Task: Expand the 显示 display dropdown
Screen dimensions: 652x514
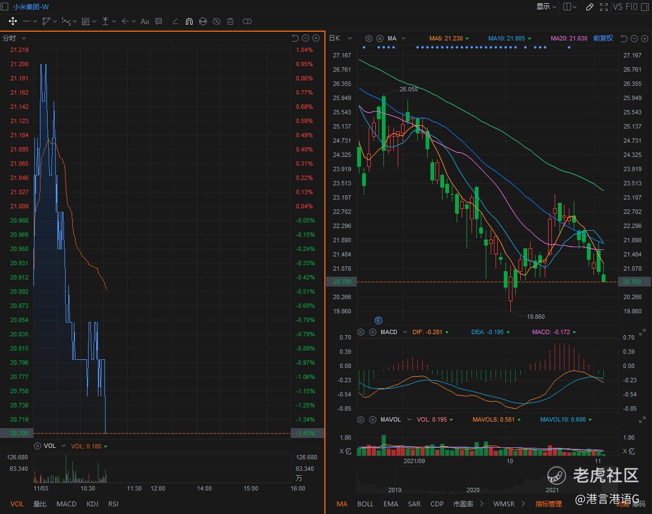Action: click(546, 7)
